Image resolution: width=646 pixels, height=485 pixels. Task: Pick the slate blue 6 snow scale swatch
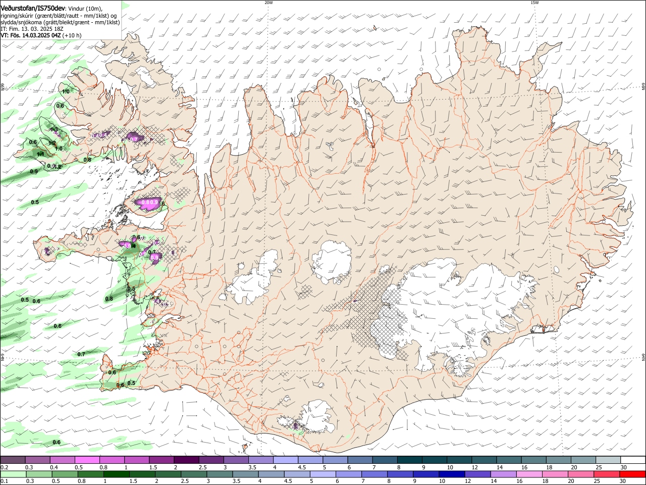[x=360, y=460]
